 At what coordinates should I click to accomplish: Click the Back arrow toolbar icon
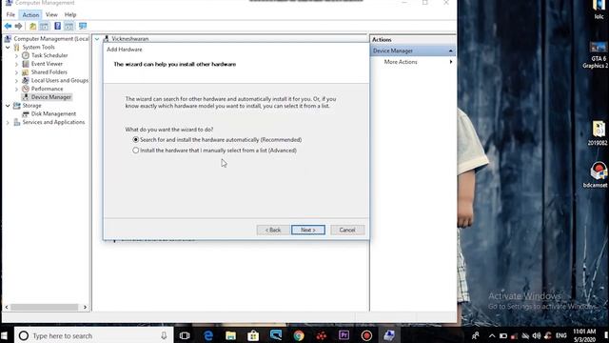click(x=8, y=26)
